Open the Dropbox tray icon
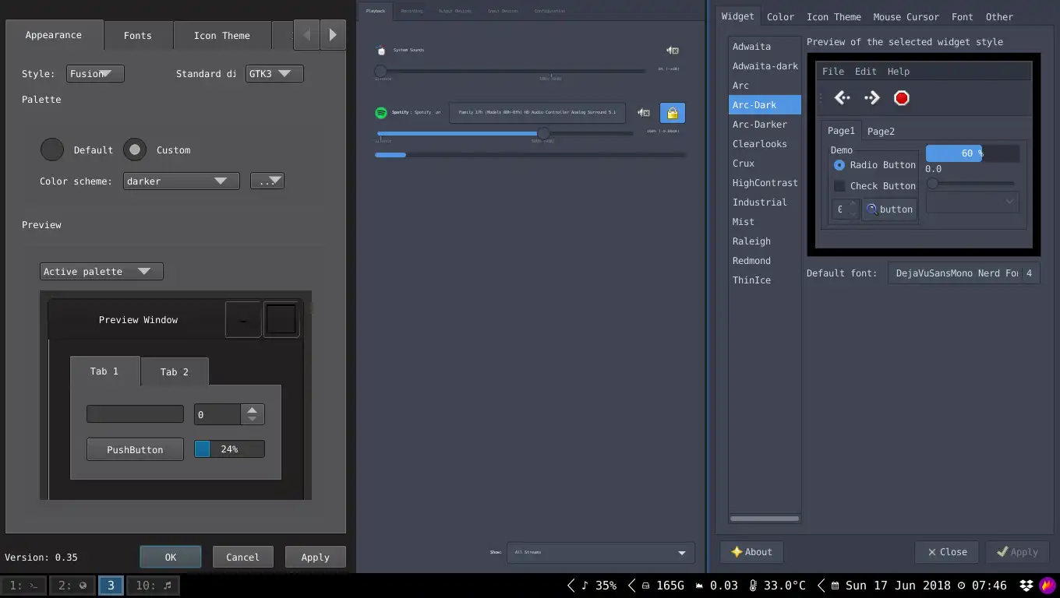1060x598 pixels. point(1026,586)
